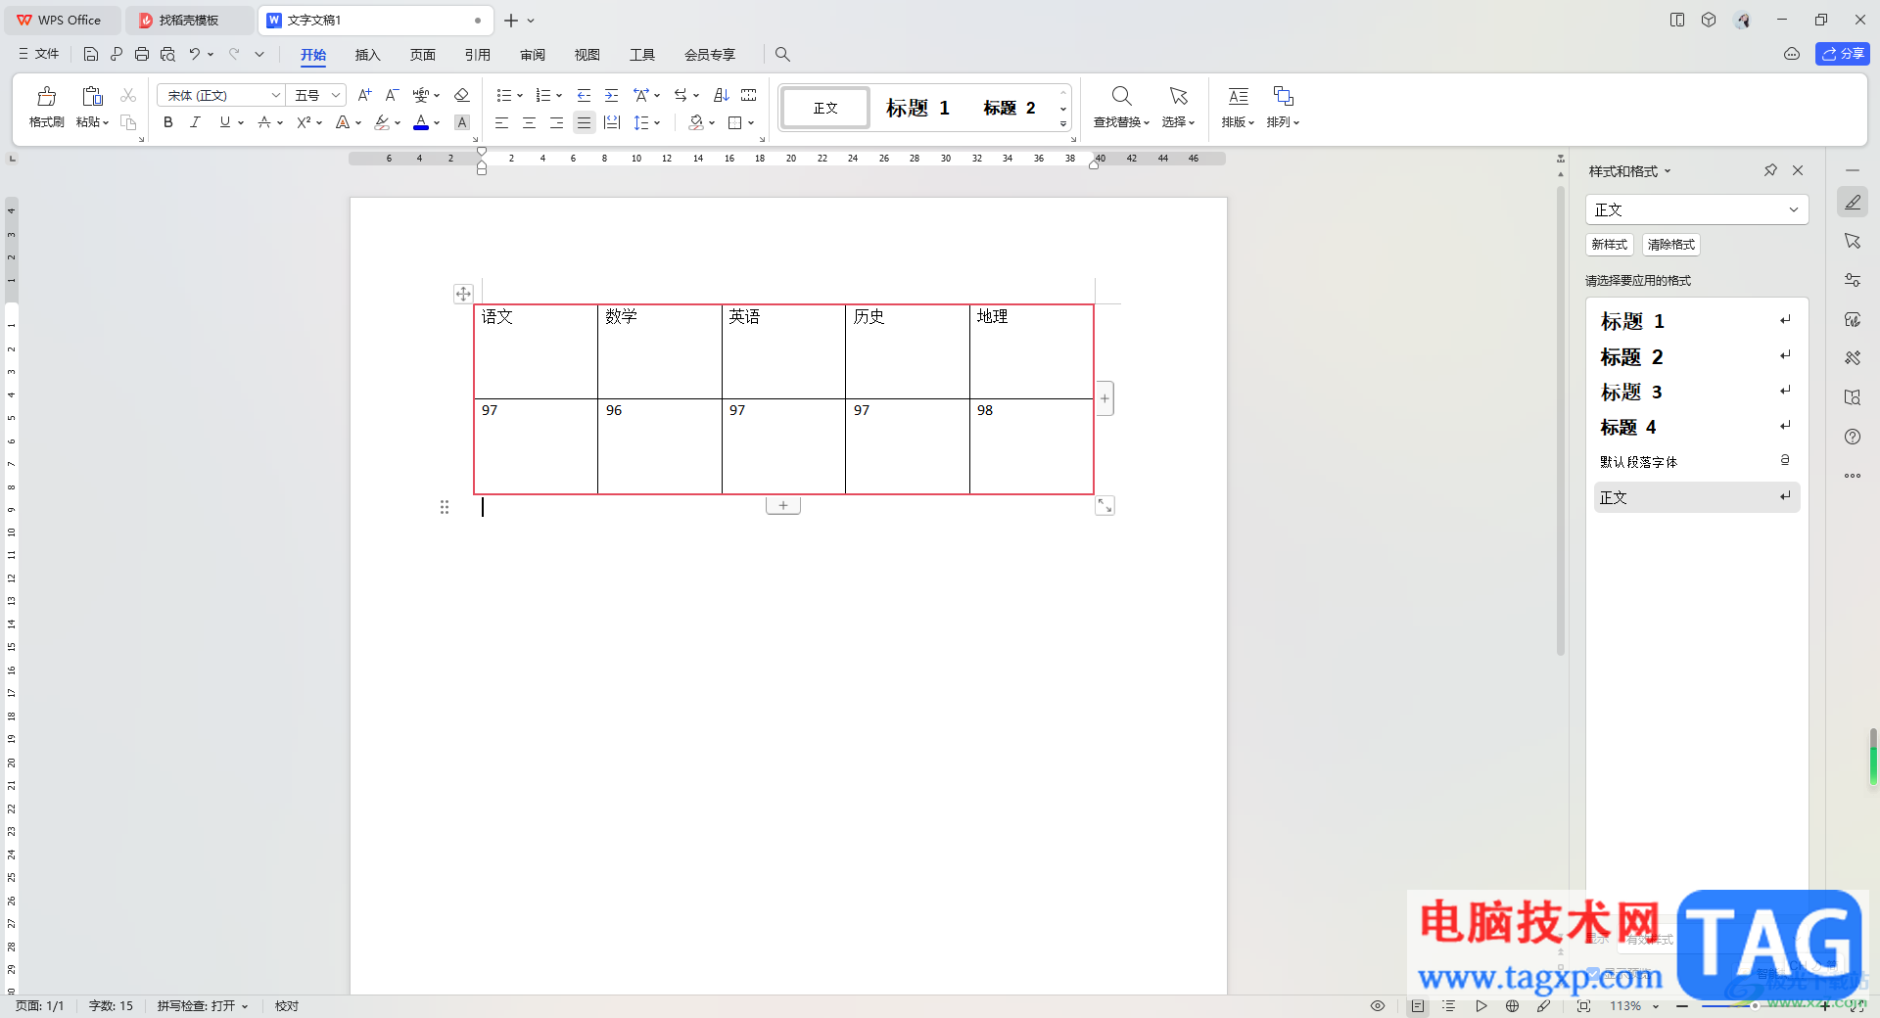Open the View tab
Image resolution: width=1880 pixels, height=1018 pixels.
tap(587, 55)
